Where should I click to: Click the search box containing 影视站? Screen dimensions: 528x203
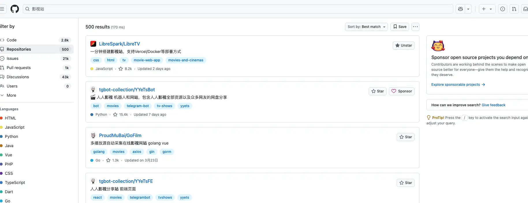pos(238,9)
